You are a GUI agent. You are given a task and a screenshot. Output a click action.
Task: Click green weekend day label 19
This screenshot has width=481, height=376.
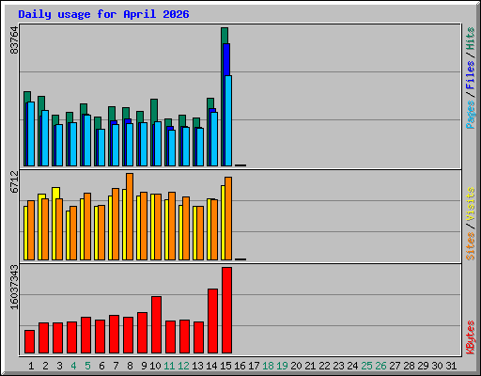click(282, 366)
